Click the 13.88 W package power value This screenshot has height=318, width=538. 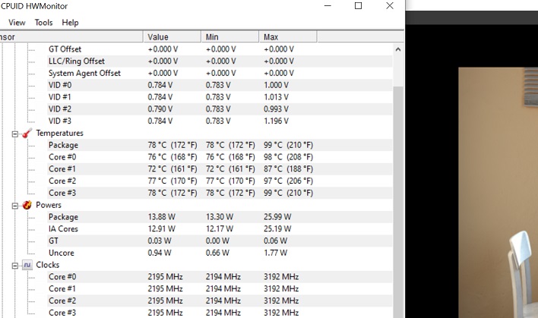coord(162,217)
